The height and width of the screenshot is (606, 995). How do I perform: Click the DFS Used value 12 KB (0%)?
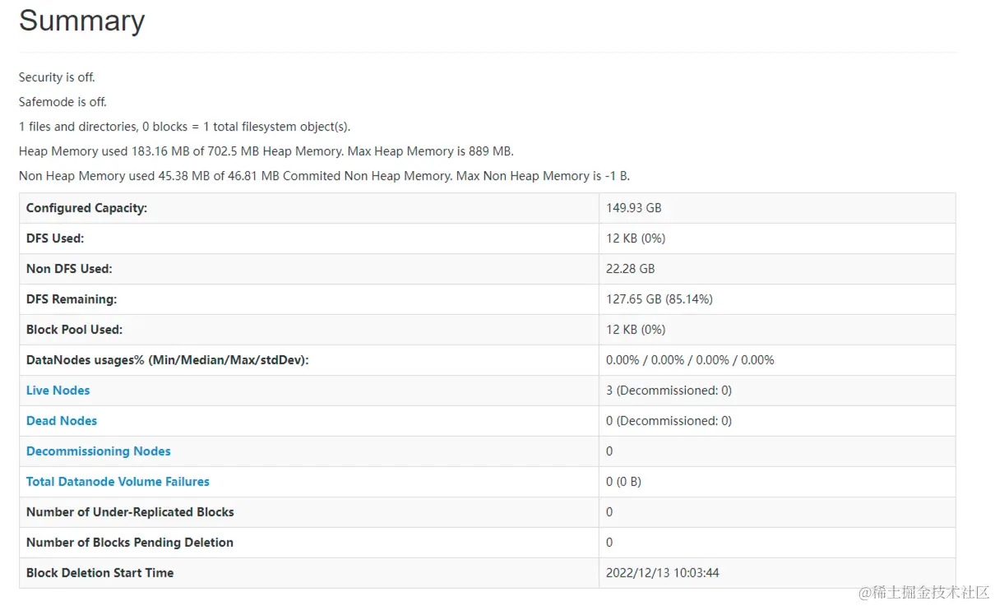tap(636, 238)
